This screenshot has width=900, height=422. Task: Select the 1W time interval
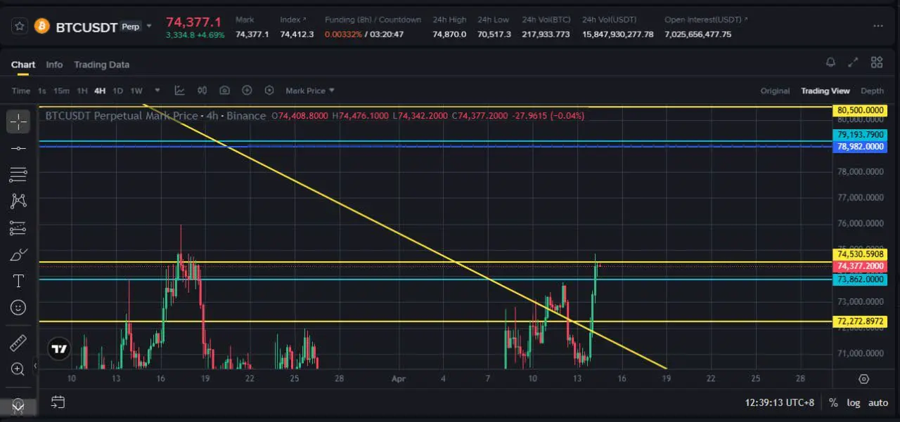coord(136,91)
